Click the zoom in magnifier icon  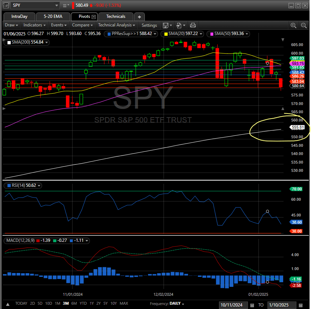tap(293, 25)
